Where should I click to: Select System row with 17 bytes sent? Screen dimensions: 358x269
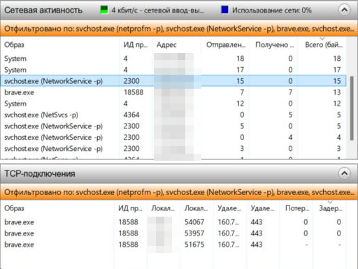[173, 70]
